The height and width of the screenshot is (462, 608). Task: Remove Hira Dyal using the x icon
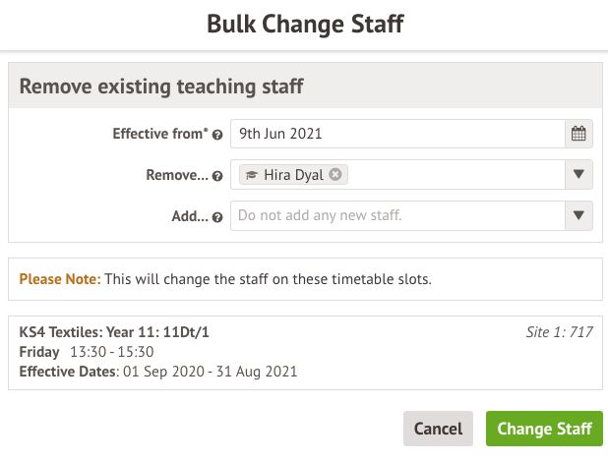pyautogui.click(x=335, y=175)
